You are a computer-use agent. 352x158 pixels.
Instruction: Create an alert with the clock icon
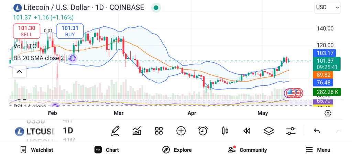(203, 131)
